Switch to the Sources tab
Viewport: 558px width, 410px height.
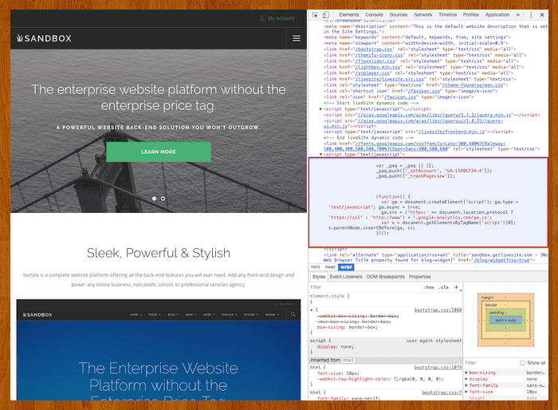point(399,15)
